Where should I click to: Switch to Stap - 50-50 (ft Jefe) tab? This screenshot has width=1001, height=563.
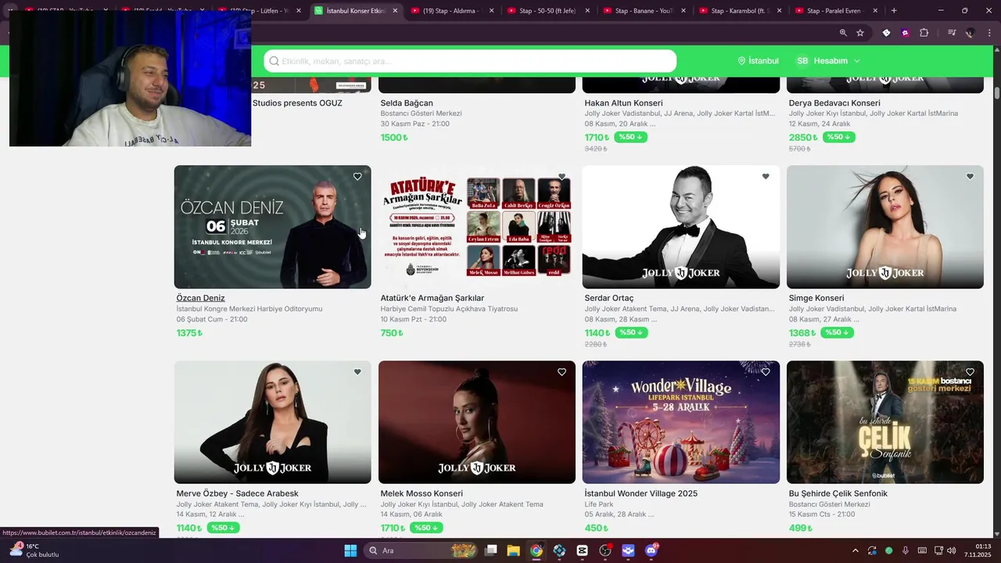[549, 11]
